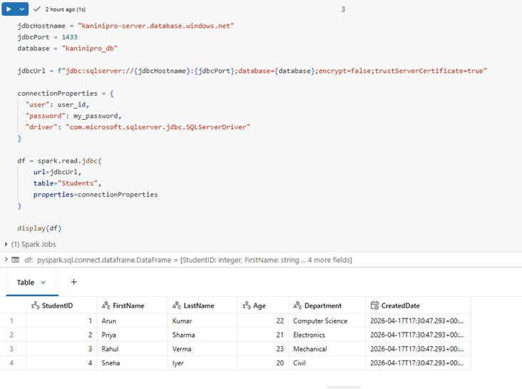Open the Table tab dropdown chevron
The height and width of the screenshot is (389, 522).
click(x=43, y=283)
